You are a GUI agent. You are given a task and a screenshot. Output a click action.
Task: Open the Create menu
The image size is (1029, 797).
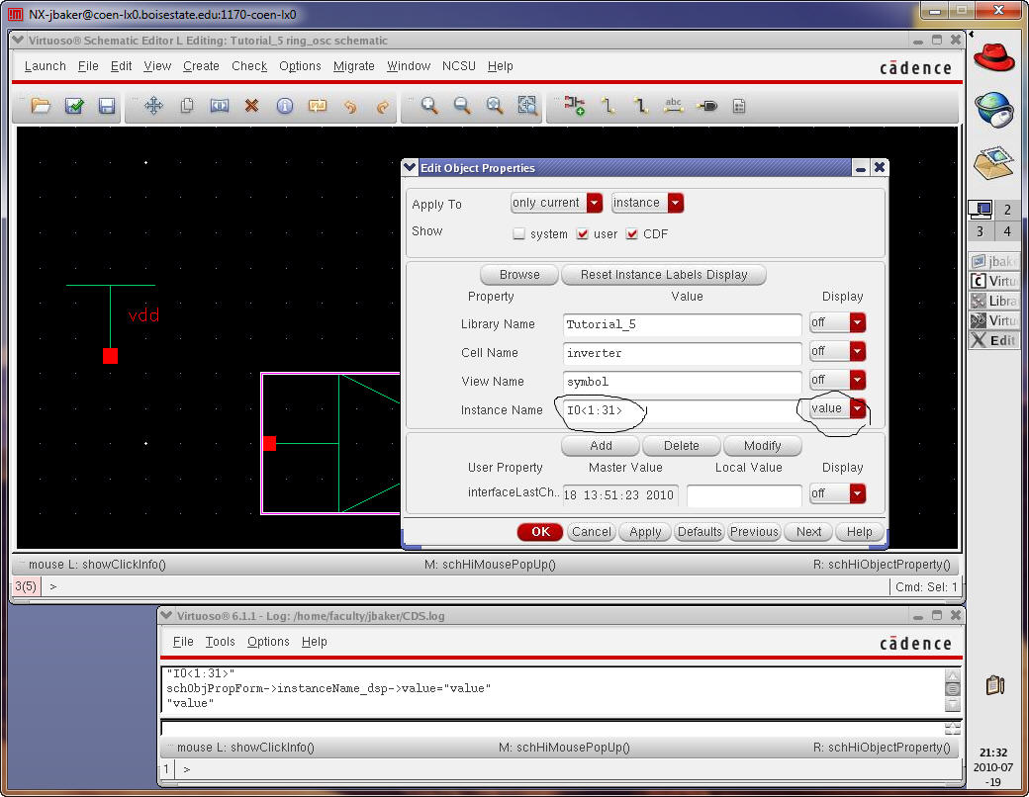point(201,66)
